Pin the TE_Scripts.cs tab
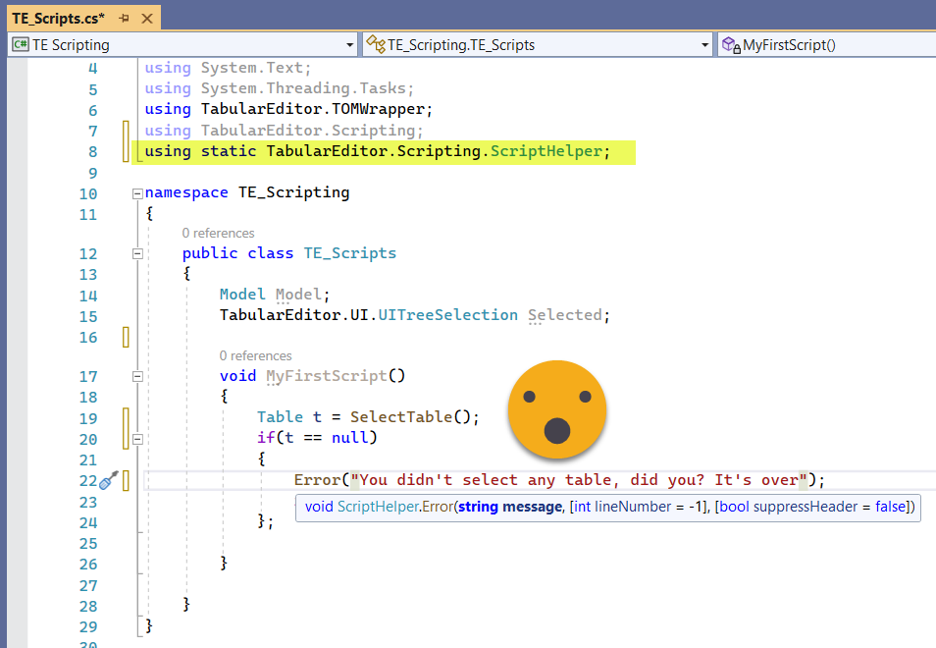 pos(124,18)
